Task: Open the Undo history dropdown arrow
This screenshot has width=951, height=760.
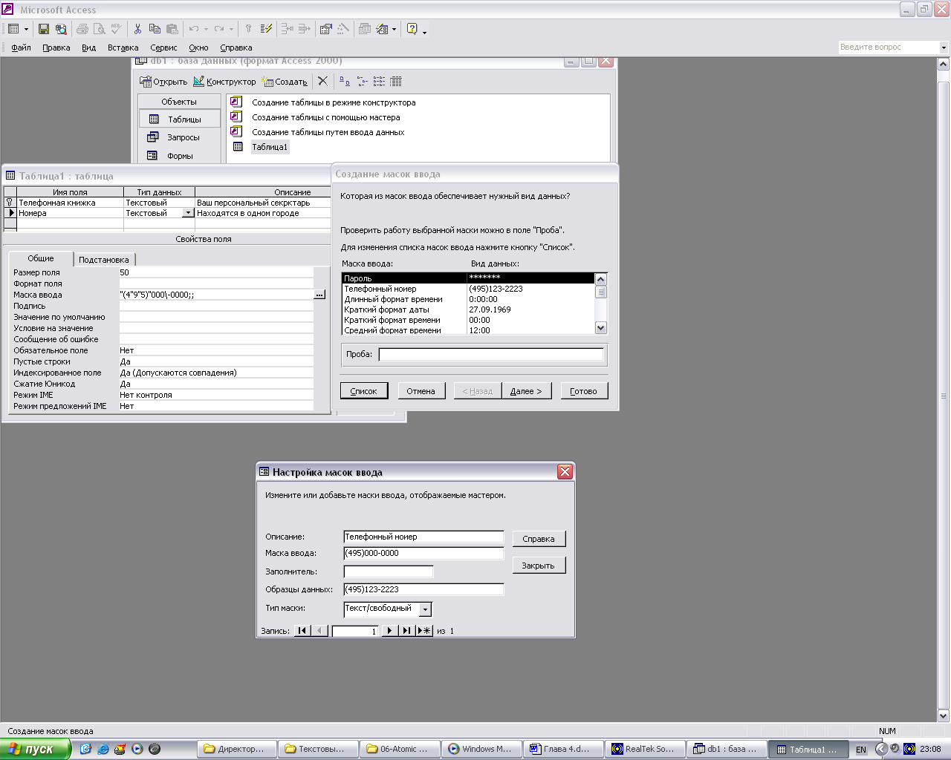Action: point(206,29)
